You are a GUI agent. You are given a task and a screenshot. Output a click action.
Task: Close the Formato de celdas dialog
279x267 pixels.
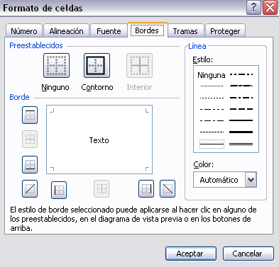(270, 8)
